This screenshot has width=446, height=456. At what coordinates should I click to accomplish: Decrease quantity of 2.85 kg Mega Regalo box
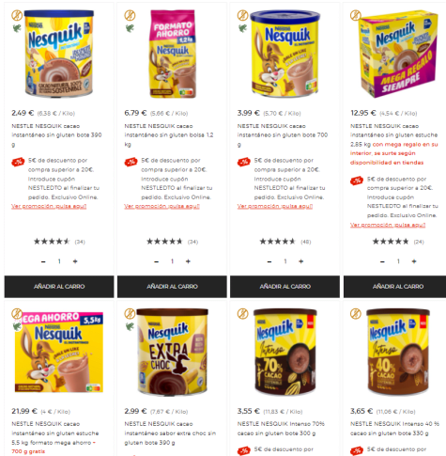point(382,261)
